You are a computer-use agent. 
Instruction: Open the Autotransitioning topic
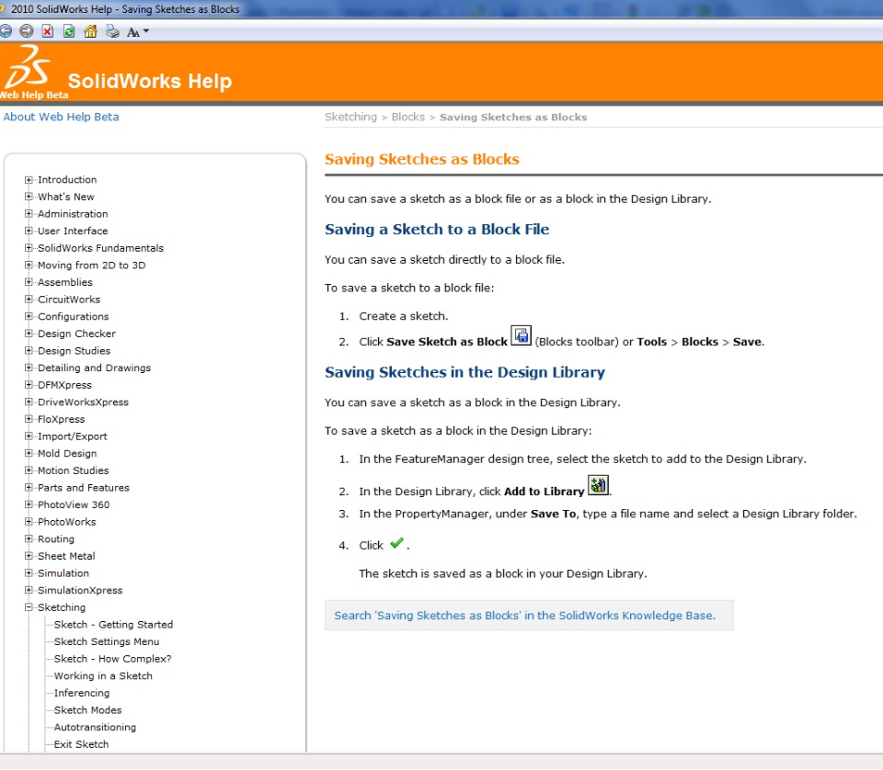pyautogui.click(x=95, y=727)
